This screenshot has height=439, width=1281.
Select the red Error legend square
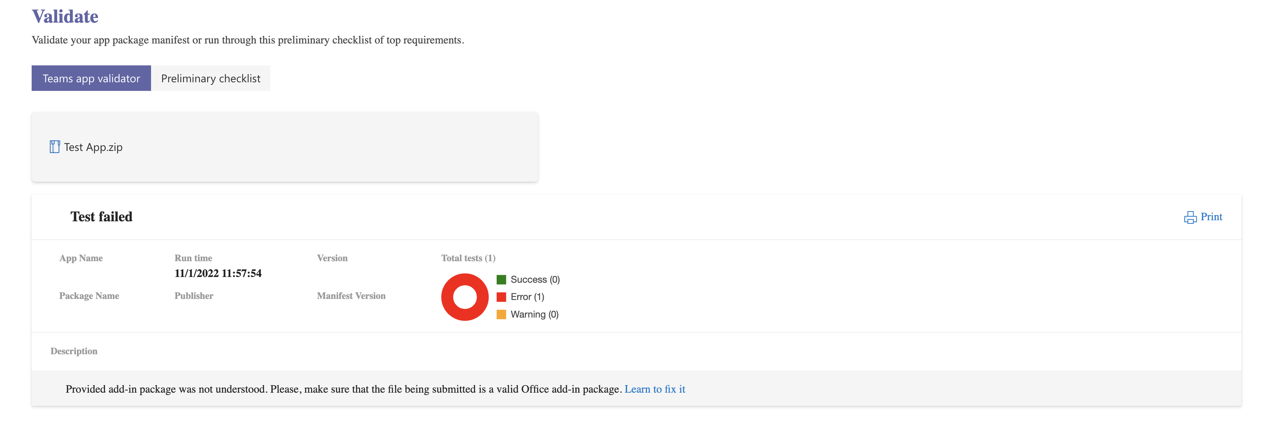tap(501, 296)
